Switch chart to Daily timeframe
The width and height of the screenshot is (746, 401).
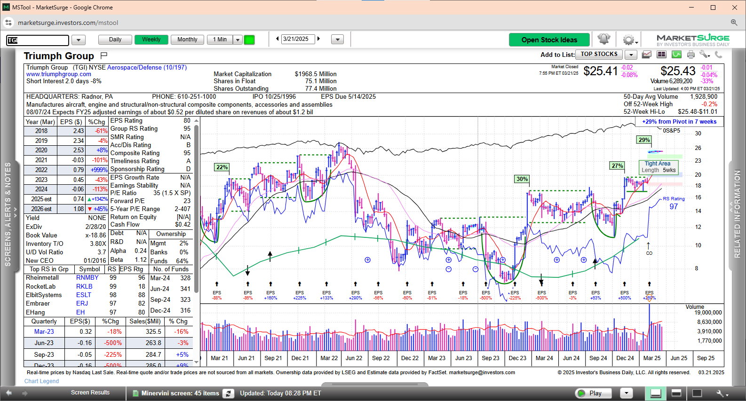[115, 40]
